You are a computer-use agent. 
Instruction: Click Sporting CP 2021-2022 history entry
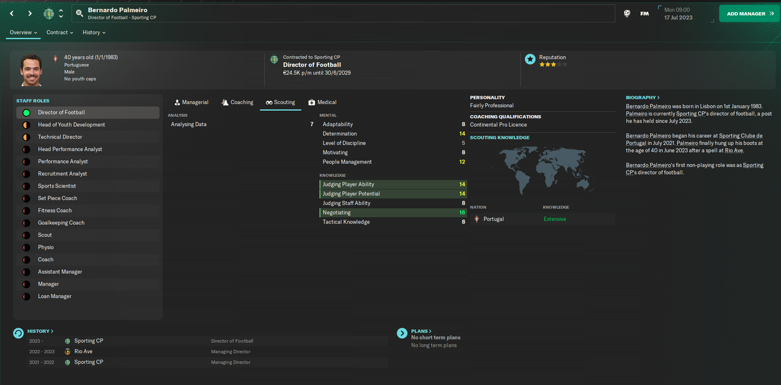coord(206,362)
